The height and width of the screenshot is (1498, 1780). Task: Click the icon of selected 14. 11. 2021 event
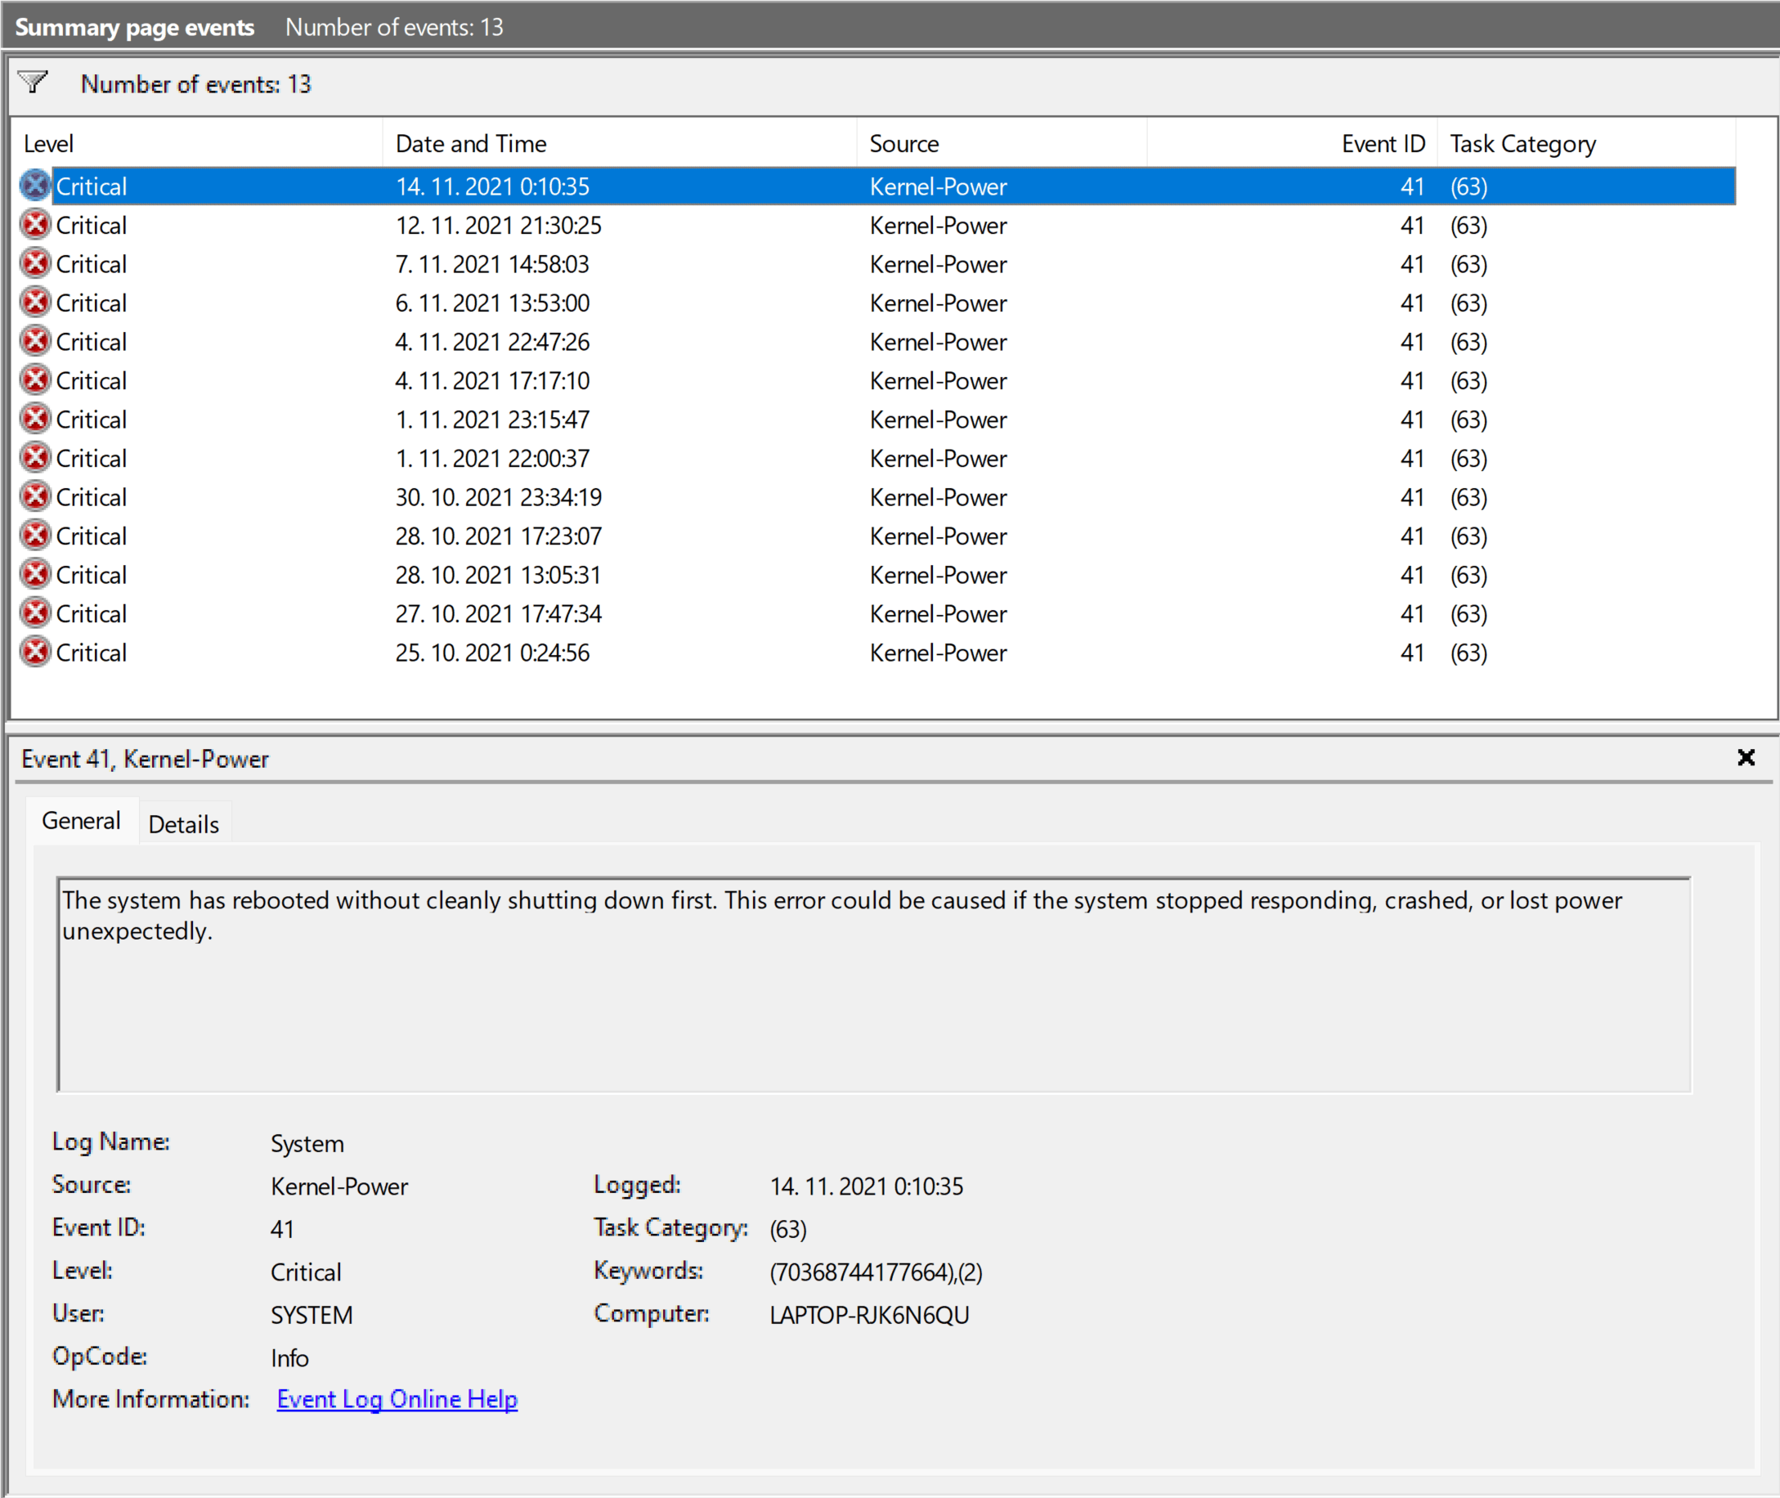click(36, 186)
